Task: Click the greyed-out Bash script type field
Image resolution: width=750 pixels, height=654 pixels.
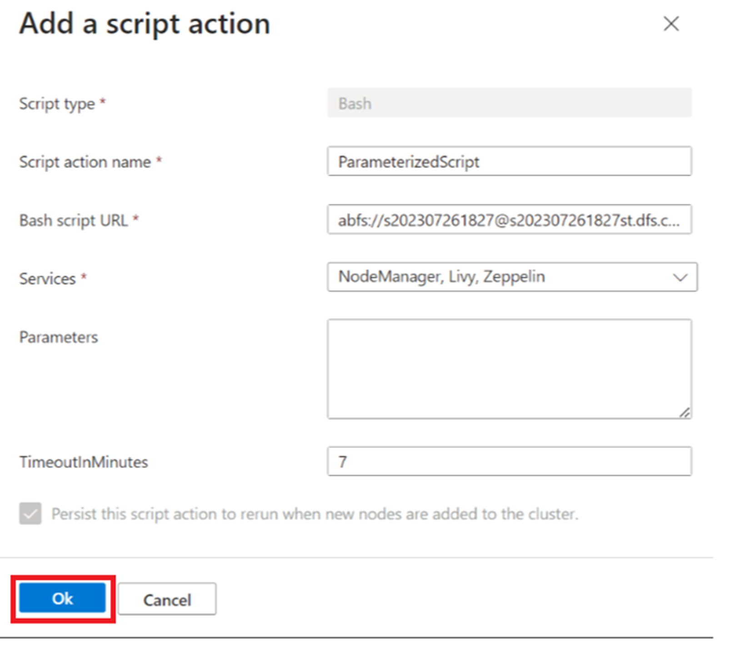Action: [x=509, y=103]
